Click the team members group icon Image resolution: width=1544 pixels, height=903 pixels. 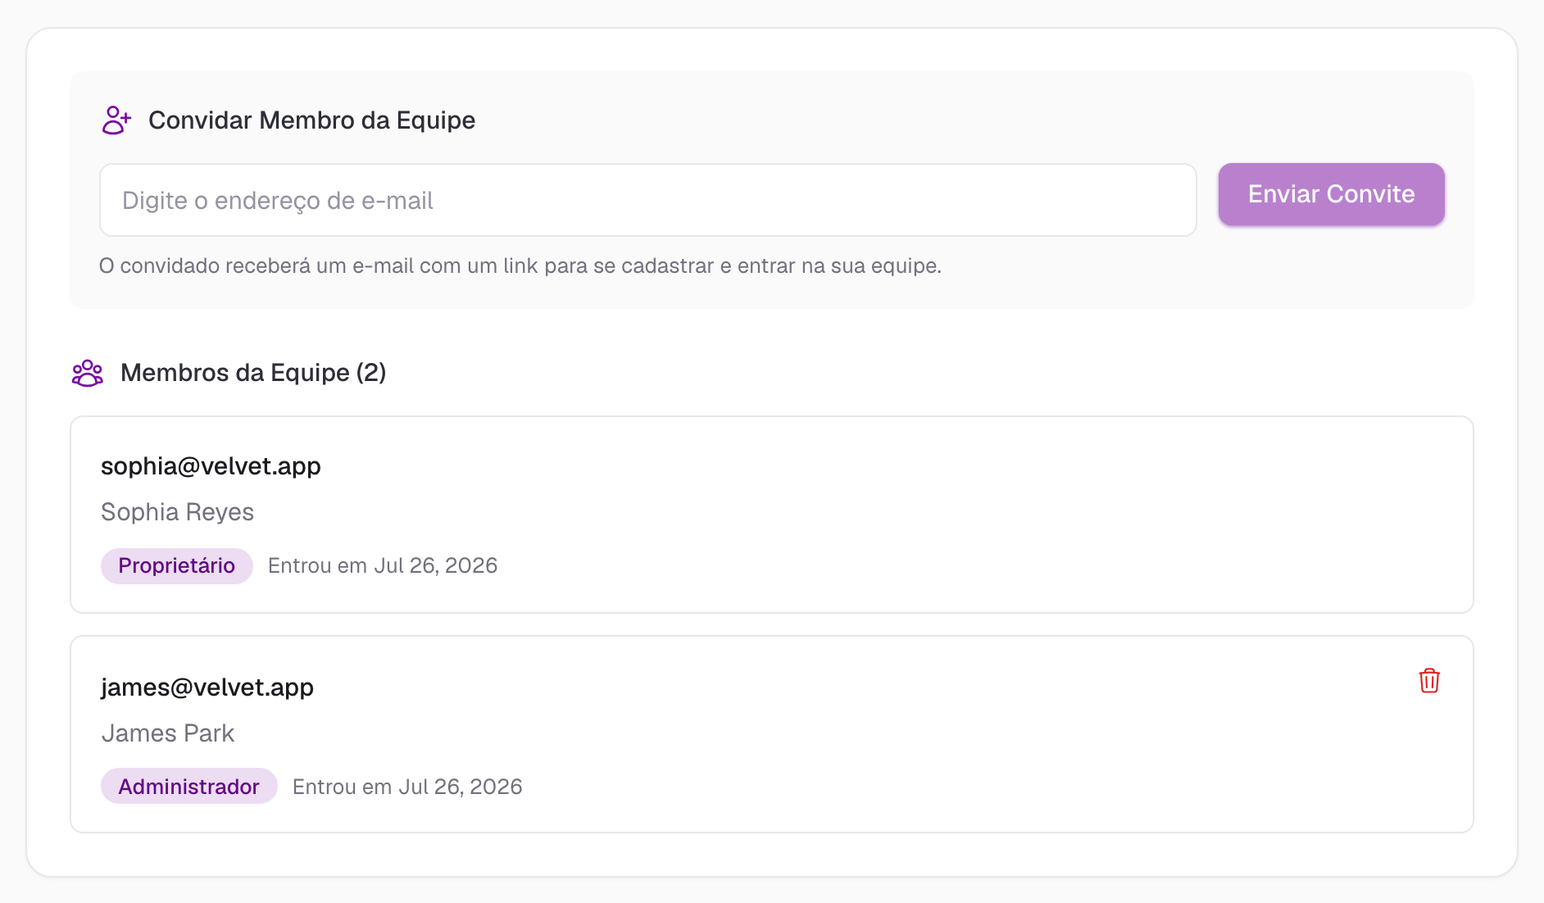[x=87, y=373]
